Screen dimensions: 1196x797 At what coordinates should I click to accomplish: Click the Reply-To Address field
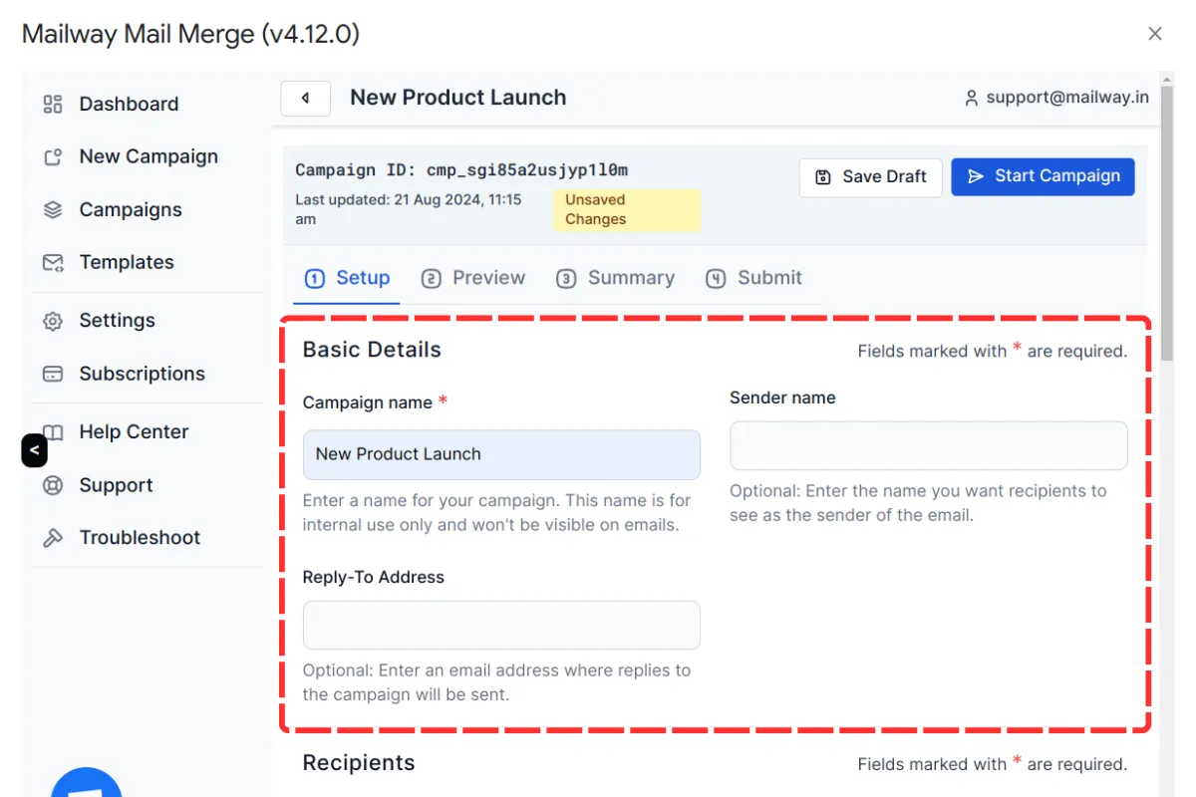coord(501,625)
